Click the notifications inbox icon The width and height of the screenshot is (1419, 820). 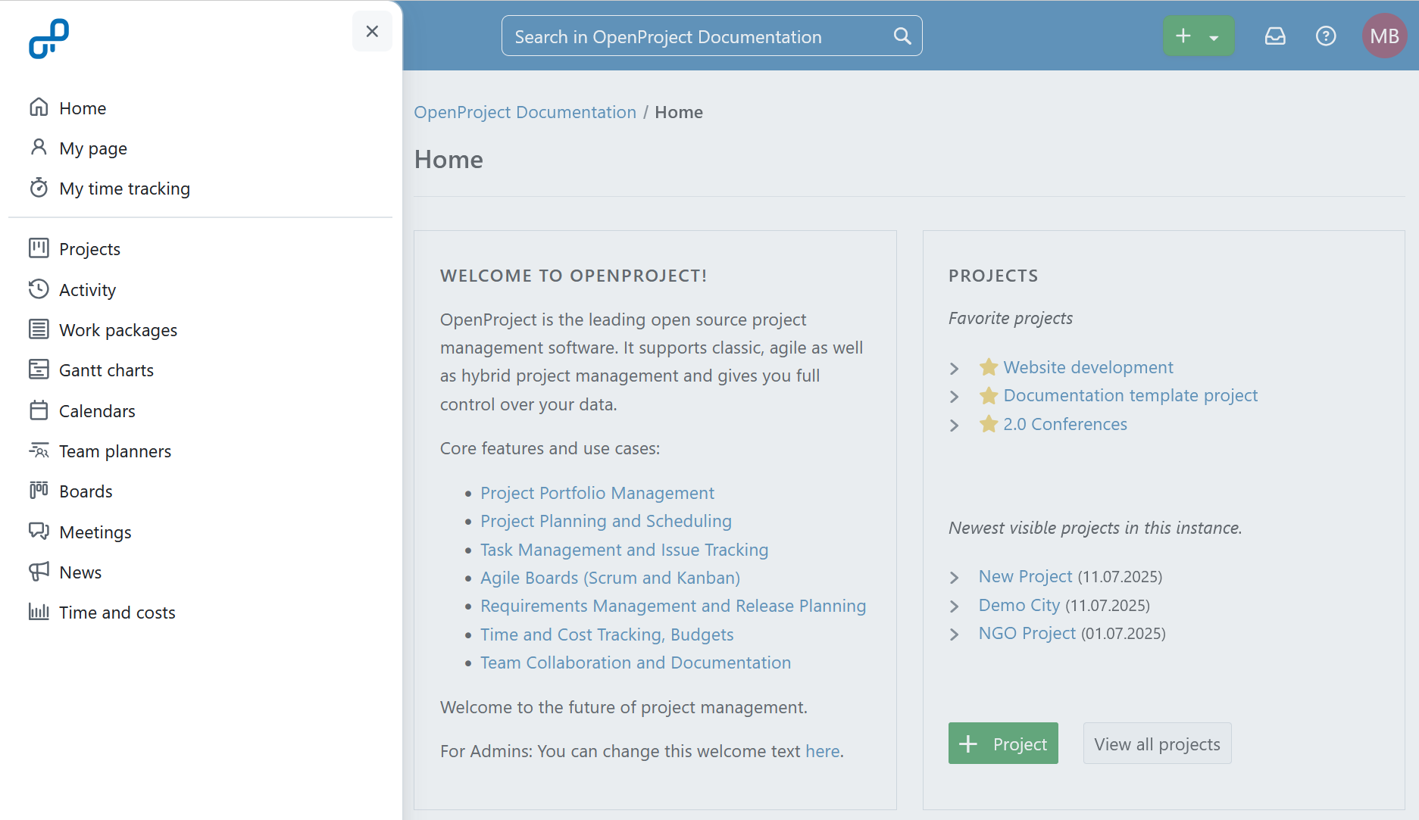[1275, 36]
